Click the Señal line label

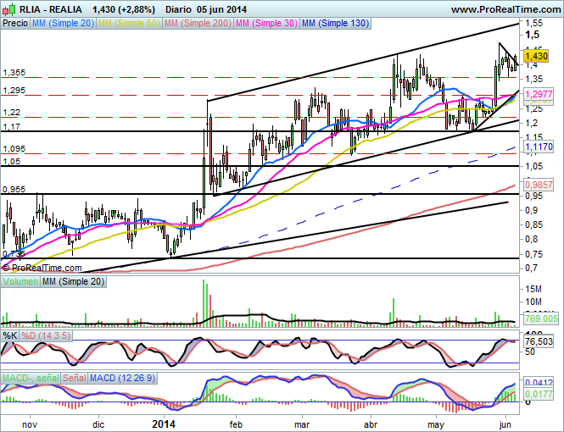click(x=75, y=375)
